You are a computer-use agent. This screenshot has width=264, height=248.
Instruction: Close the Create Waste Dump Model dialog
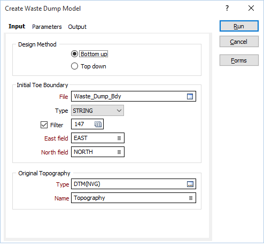[x=251, y=8]
